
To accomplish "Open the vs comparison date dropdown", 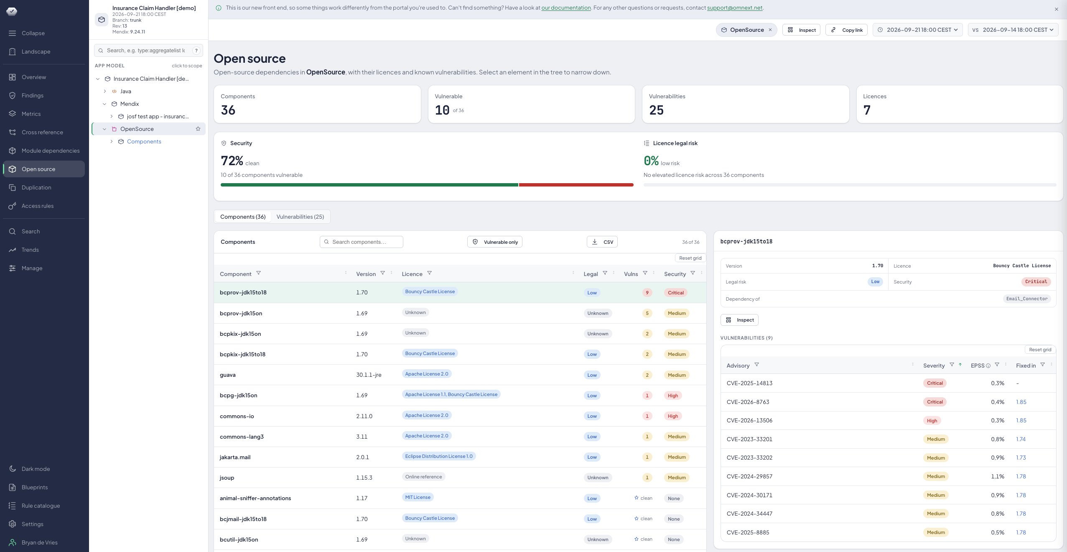I will (1013, 30).
